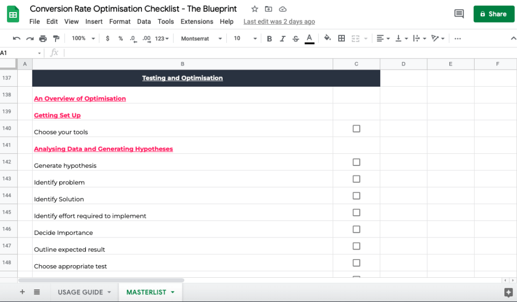Format as percent icon
517x302 pixels.
tap(121, 38)
